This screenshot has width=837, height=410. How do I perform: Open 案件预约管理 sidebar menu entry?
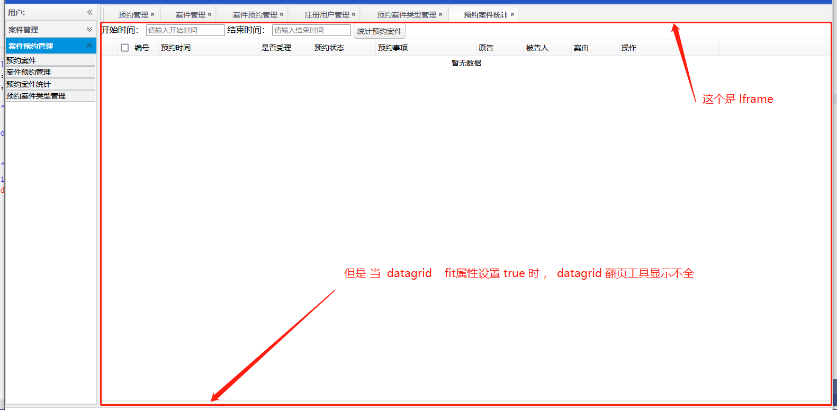(50, 72)
